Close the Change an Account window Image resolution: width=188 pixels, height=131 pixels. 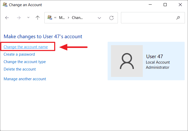click(x=180, y=5)
